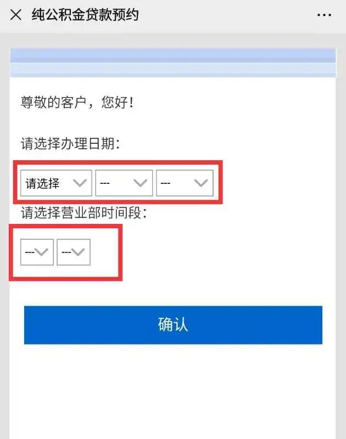Click the blue 确认 button

[173, 325]
